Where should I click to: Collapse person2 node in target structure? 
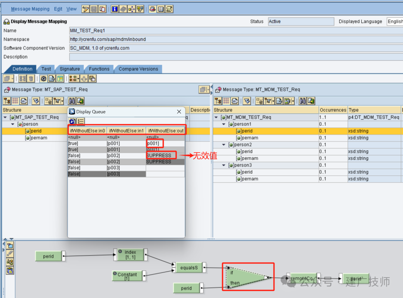click(224, 145)
